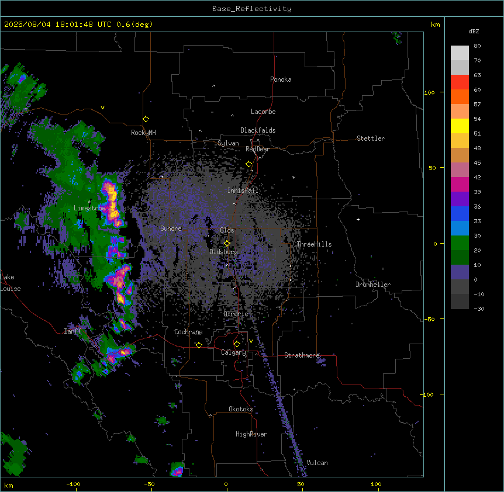Select the Innisfail label
Image resolution: width=504 pixels, height=492 pixels.
tap(243, 190)
